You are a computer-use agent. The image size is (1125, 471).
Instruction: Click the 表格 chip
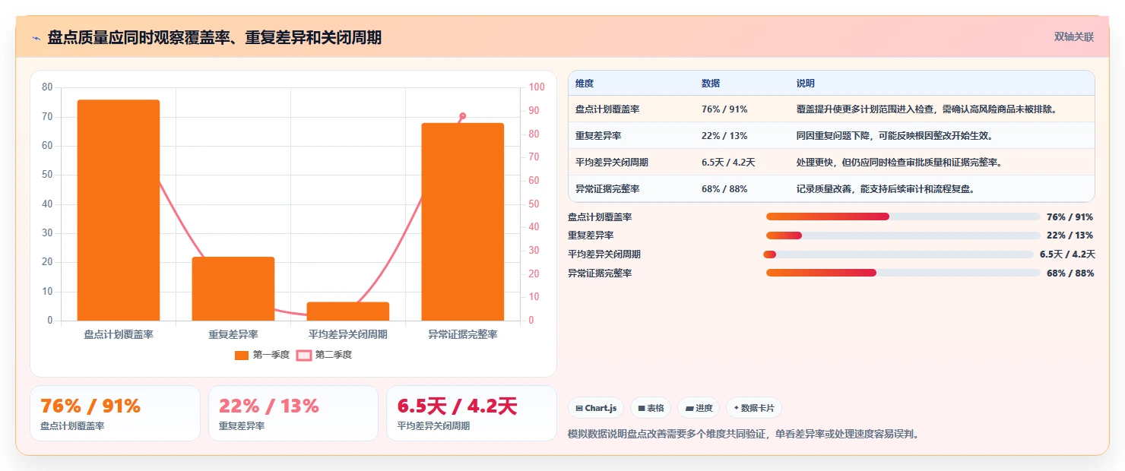tap(651, 408)
